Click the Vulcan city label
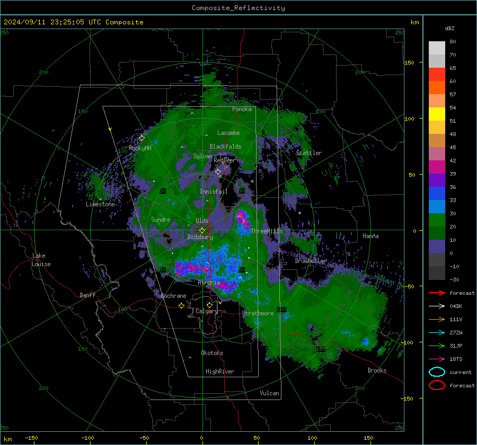Image resolution: width=477 pixels, height=445 pixels. 269,393
